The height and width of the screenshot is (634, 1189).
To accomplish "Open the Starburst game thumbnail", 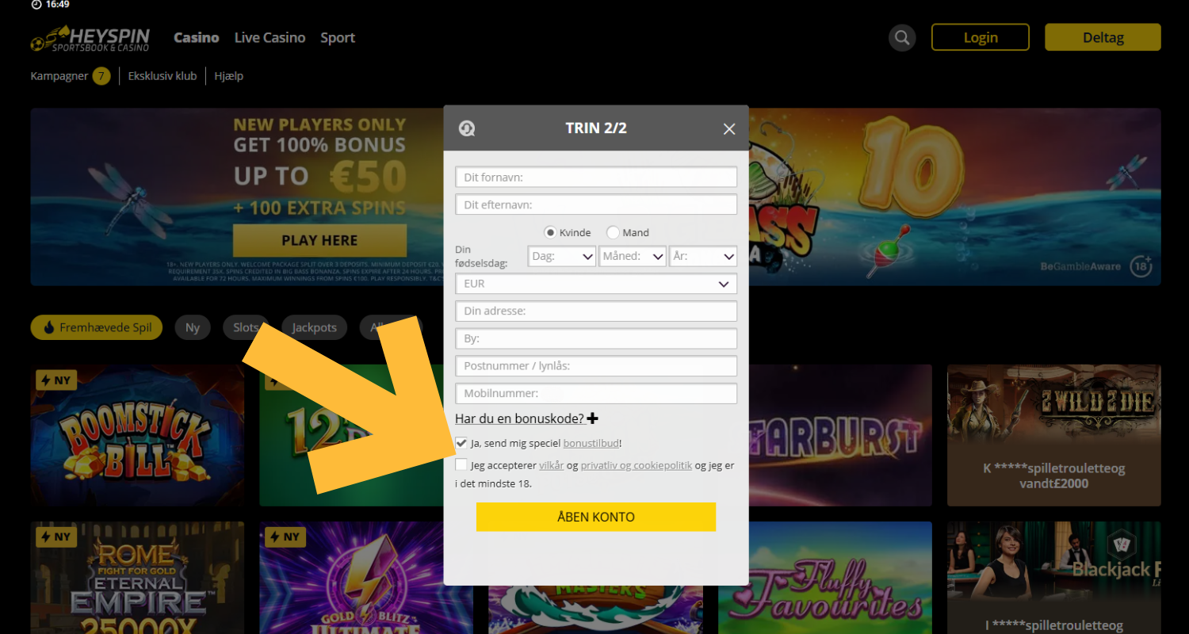I will [840, 435].
